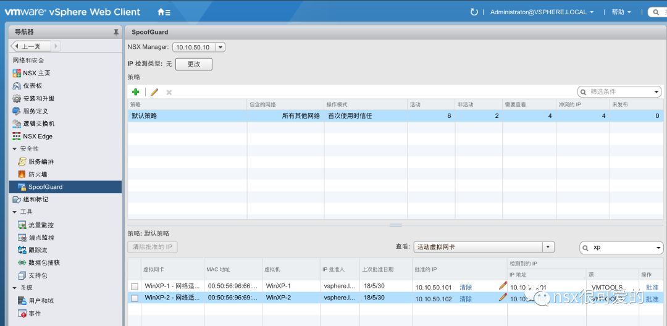
Task: Add a new policy with green plus
Action: point(136,92)
